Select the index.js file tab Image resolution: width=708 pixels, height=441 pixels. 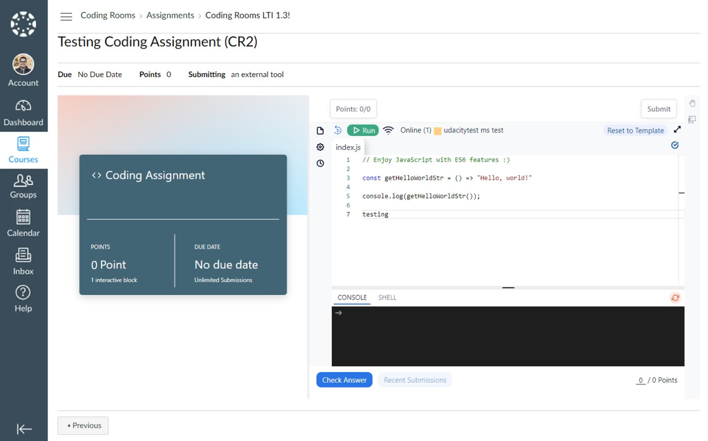pyautogui.click(x=348, y=147)
